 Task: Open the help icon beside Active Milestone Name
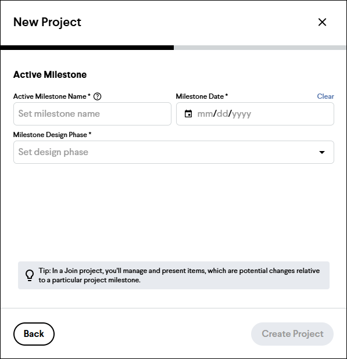tap(97, 96)
